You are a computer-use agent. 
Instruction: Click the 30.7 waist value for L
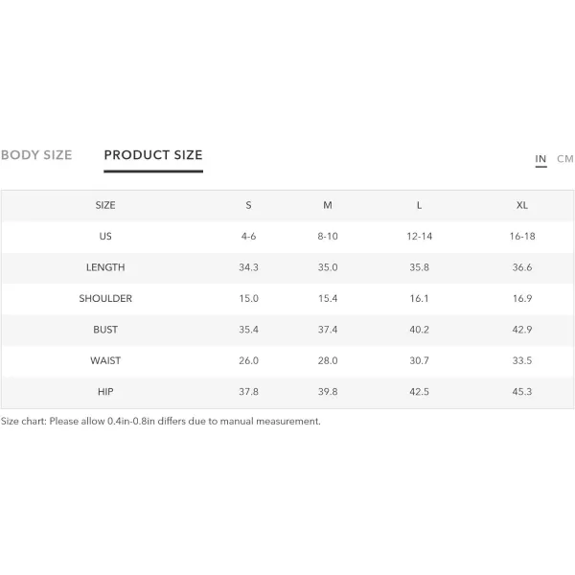click(419, 361)
